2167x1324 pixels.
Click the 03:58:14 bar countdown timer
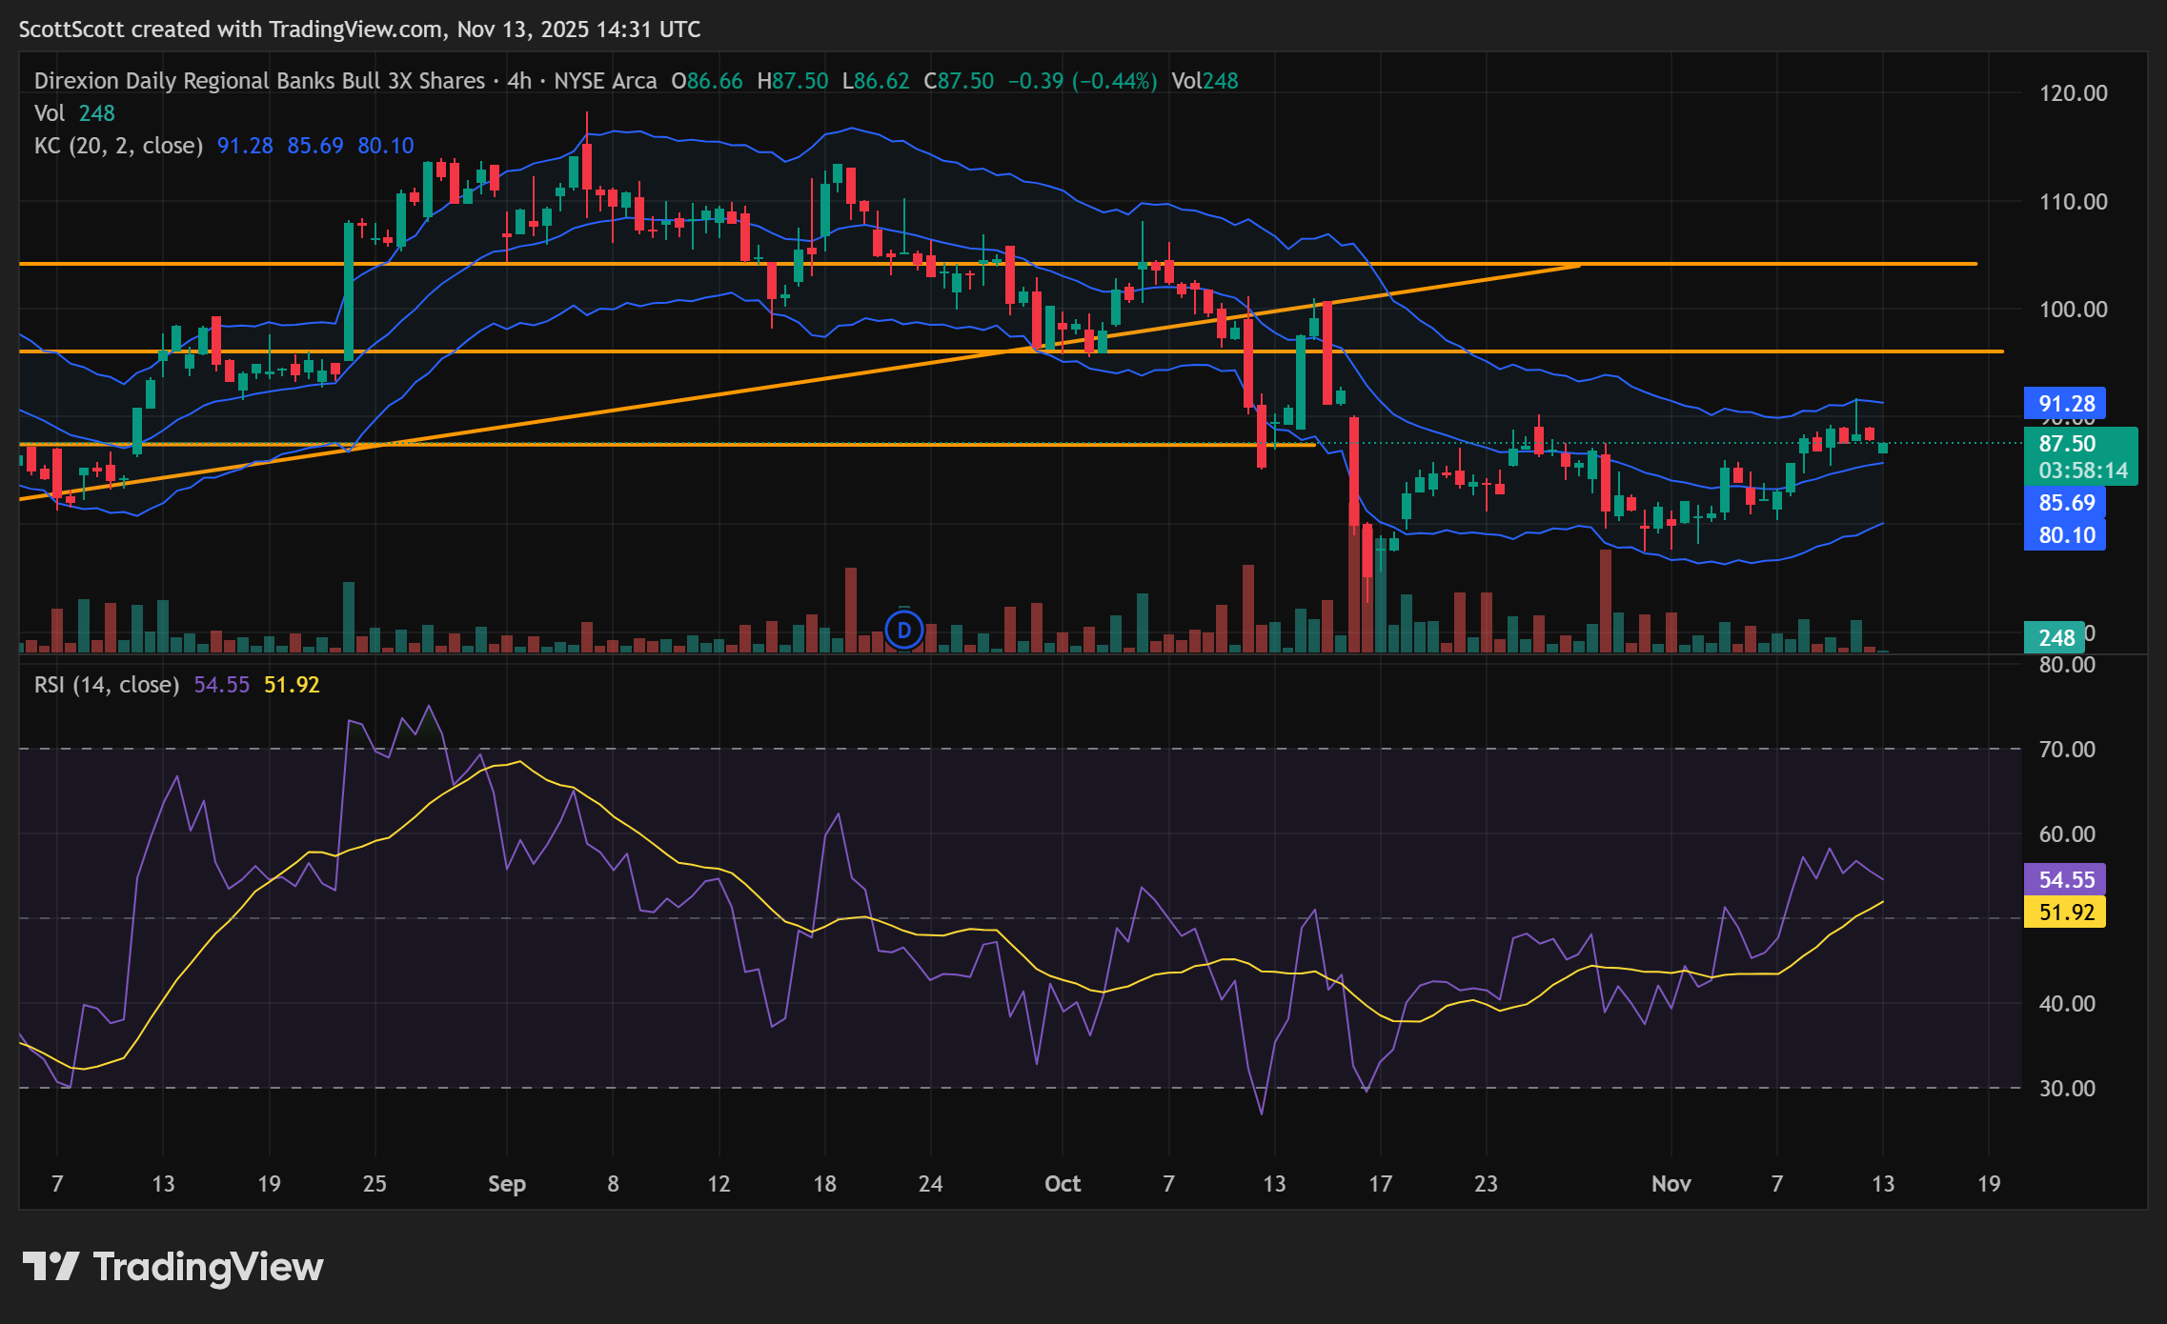point(2082,471)
